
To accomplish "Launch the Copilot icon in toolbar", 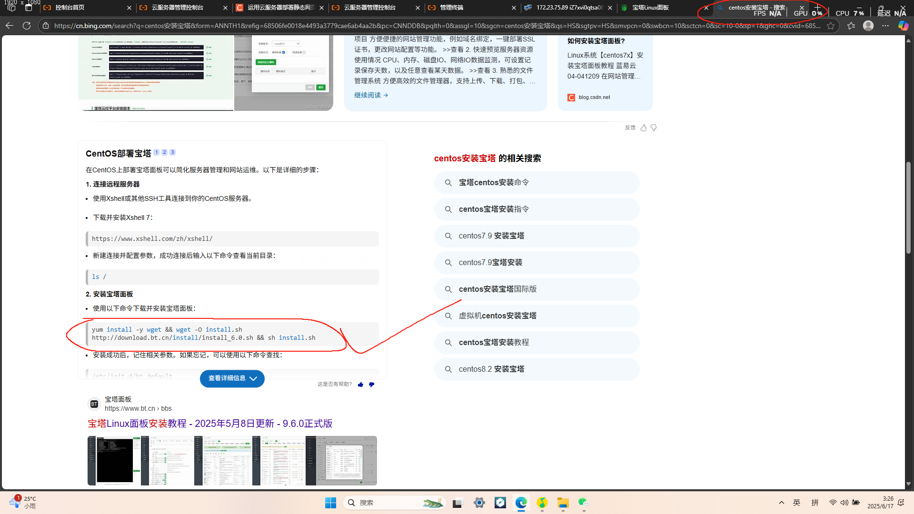I will [903, 26].
